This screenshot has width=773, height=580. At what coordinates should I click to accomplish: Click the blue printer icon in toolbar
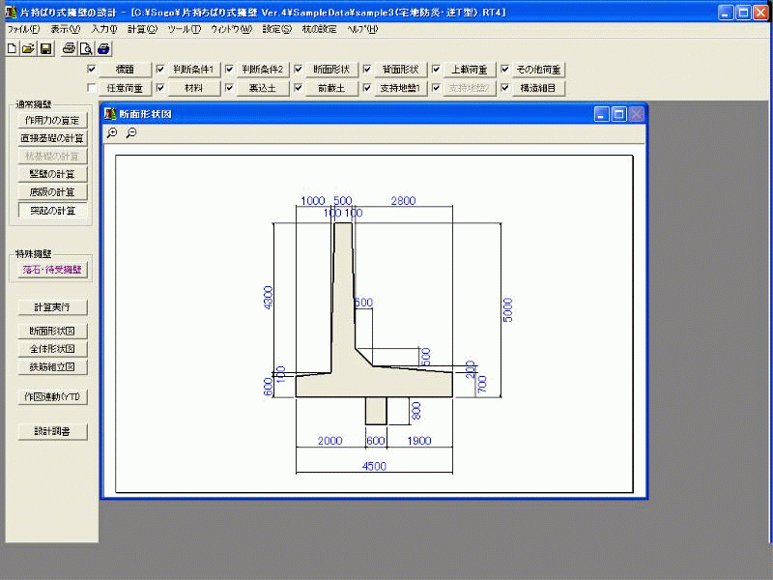pyautogui.click(x=103, y=48)
